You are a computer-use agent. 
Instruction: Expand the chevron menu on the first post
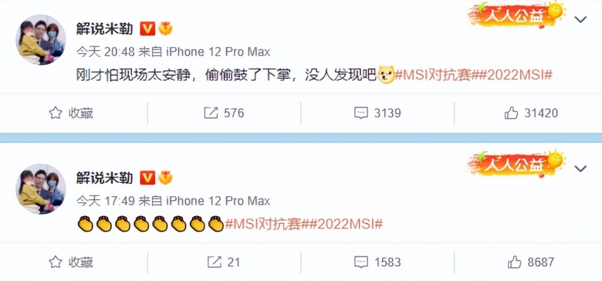580,20
